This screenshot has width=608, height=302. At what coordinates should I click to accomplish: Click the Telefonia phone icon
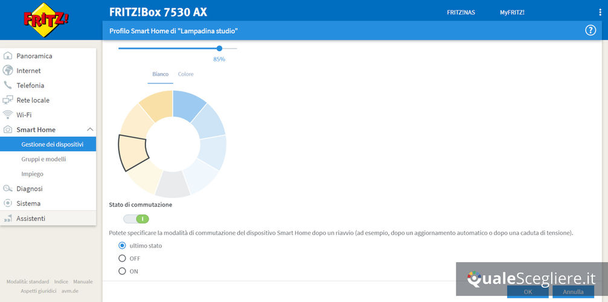coord(8,85)
